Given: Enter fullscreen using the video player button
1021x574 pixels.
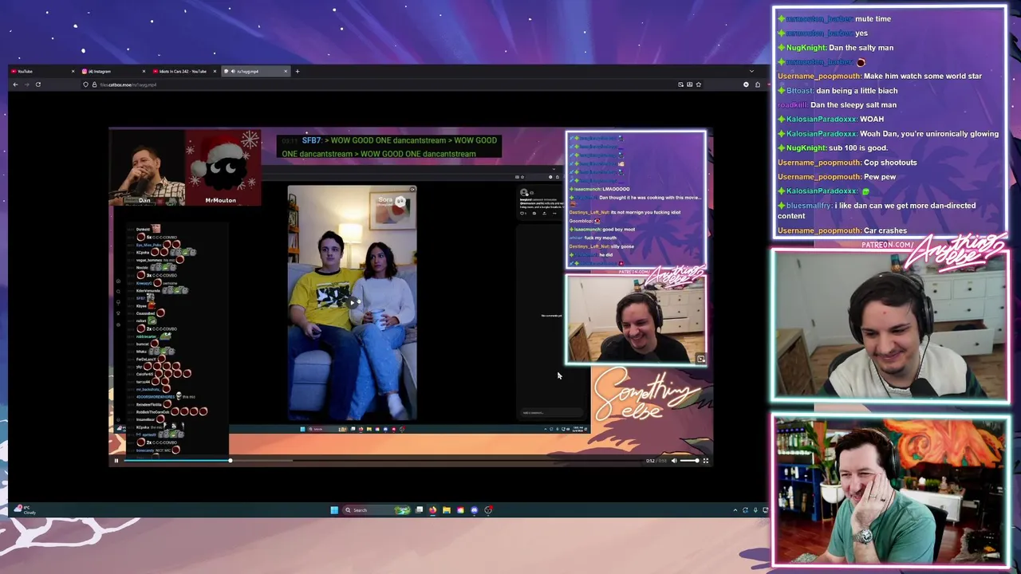Looking at the screenshot, I should pos(705,460).
